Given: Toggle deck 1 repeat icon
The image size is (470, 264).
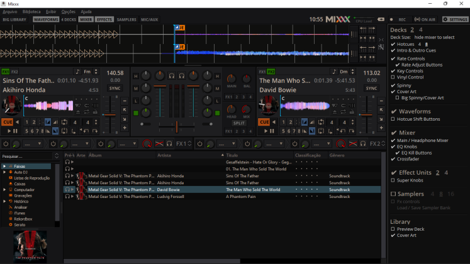Looking at the screenshot, I should (86, 112).
